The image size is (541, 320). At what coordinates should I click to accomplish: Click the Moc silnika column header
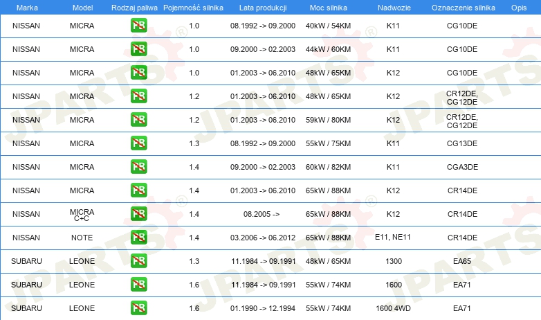(x=328, y=8)
